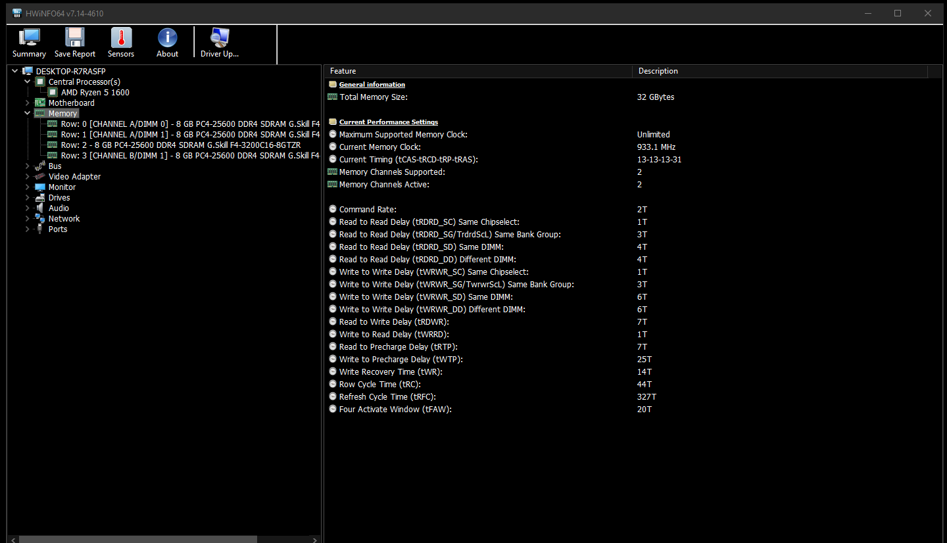Screen dimensions: 947x543
Task: Expand the Drives node
Action: pos(27,197)
